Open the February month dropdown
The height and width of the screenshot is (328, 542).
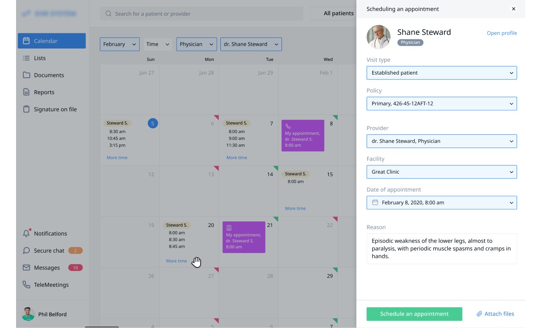(120, 44)
